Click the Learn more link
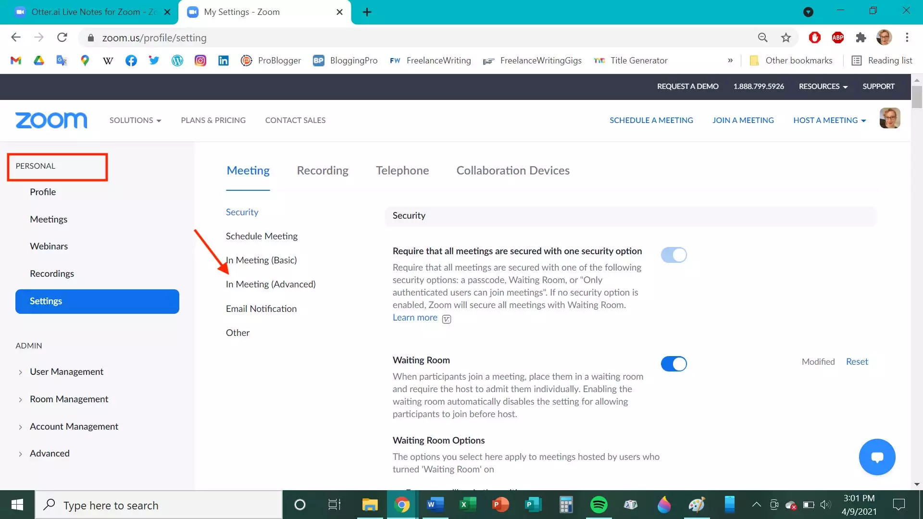The height and width of the screenshot is (519, 923). pos(415,318)
